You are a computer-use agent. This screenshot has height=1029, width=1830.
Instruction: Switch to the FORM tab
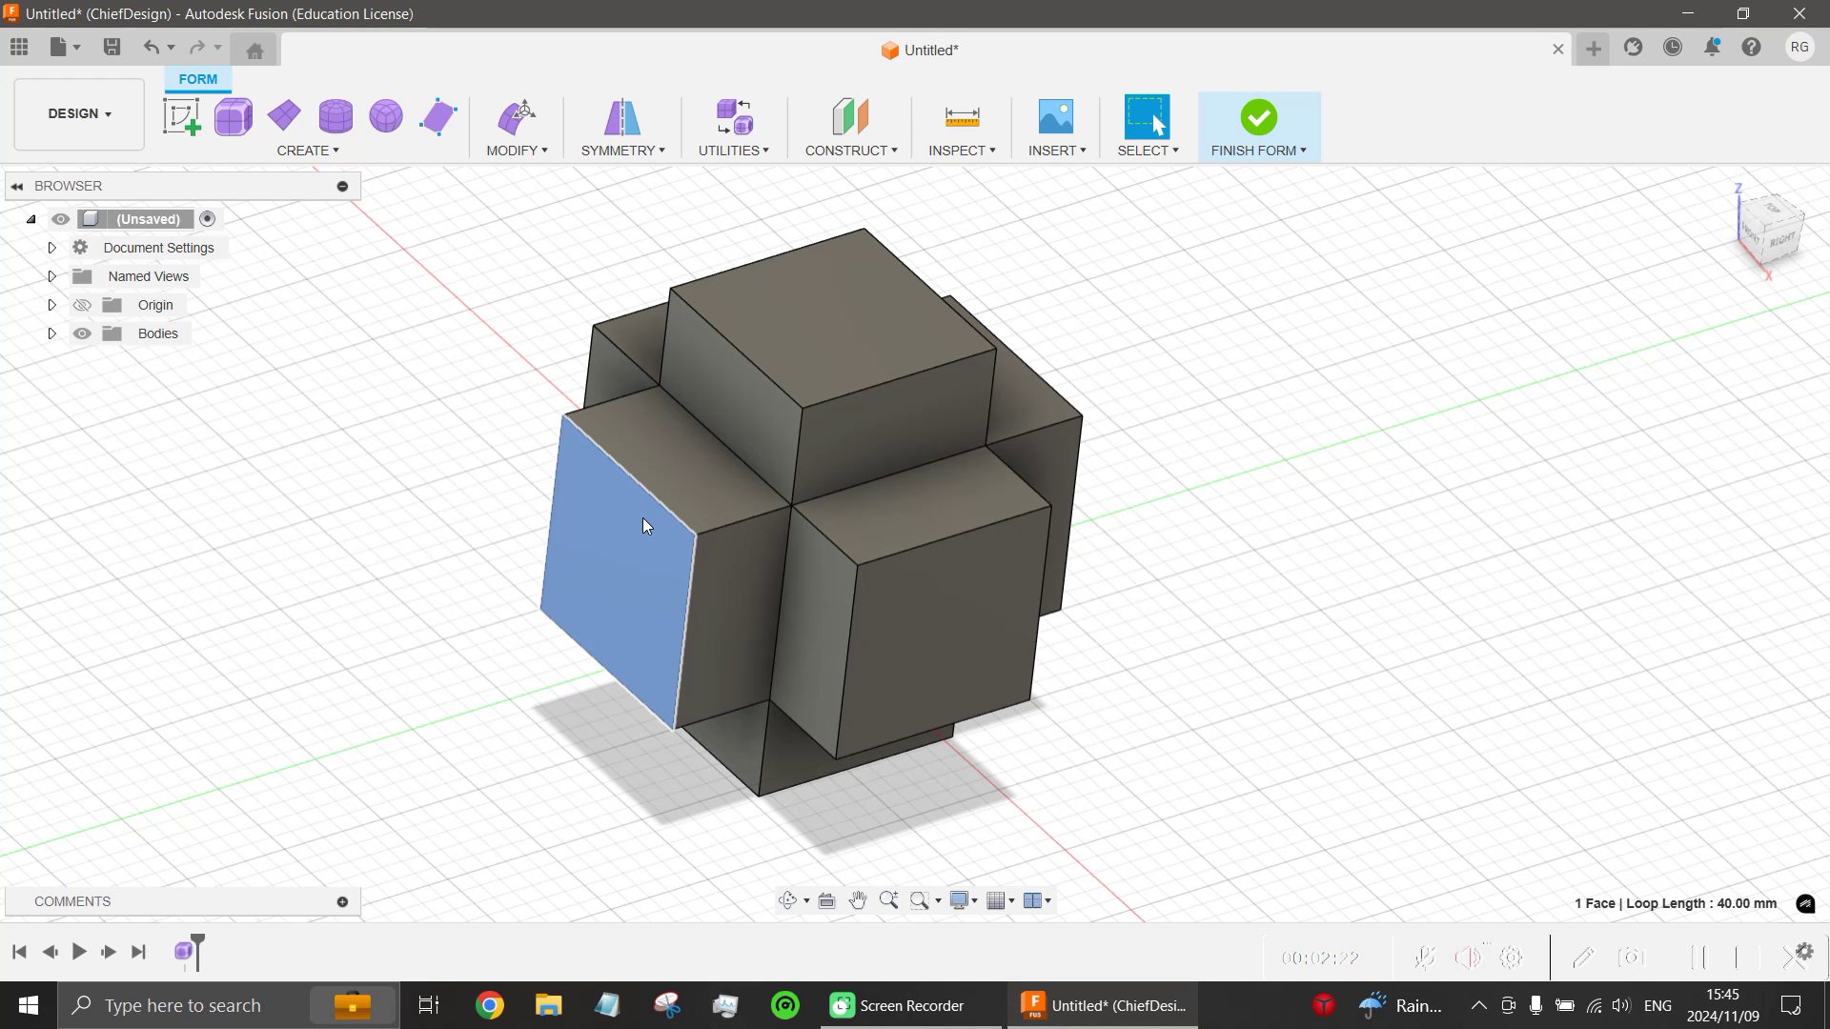click(197, 79)
